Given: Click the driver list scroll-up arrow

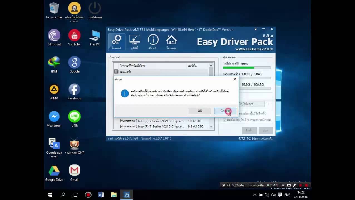Looking at the screenshot, I should pos(211,65).
